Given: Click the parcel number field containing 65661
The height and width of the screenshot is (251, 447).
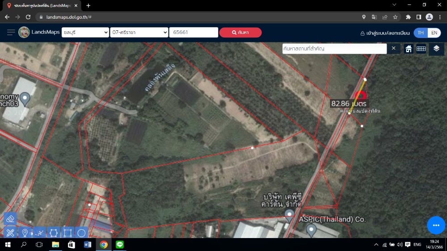Looking at the screenshot, I should point(193,33).
